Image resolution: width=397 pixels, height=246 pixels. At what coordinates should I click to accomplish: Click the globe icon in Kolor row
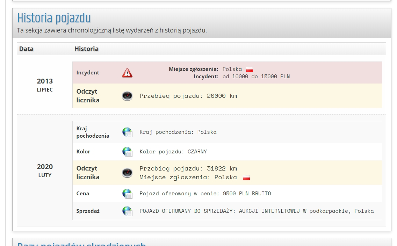(x=127, y=152)
